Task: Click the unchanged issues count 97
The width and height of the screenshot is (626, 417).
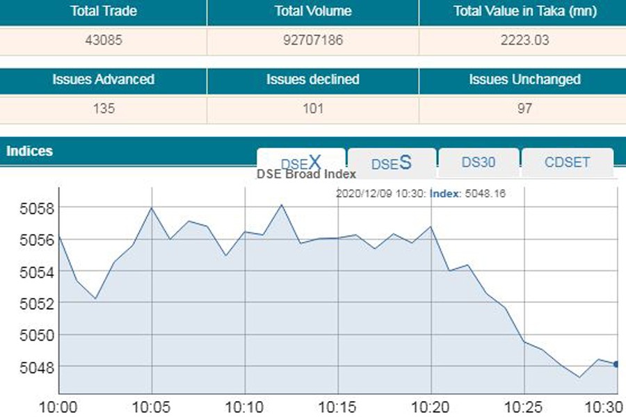Action: point(524,108)
